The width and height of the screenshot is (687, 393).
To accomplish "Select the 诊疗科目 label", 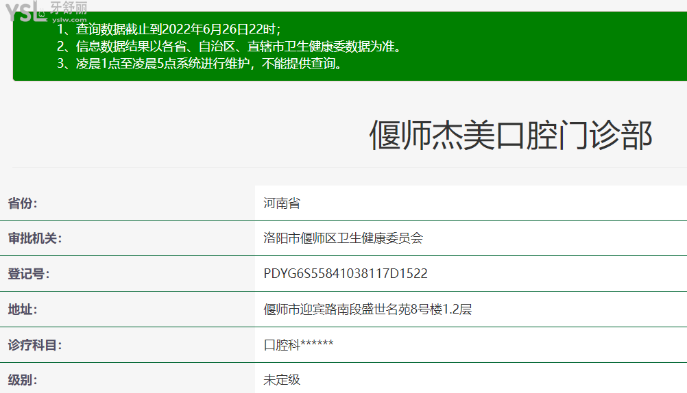I will tap(35, 345).
